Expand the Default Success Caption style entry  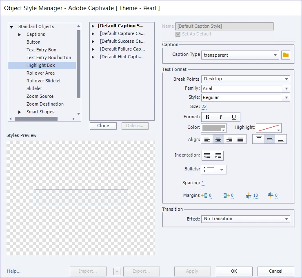tap(93, 42)
